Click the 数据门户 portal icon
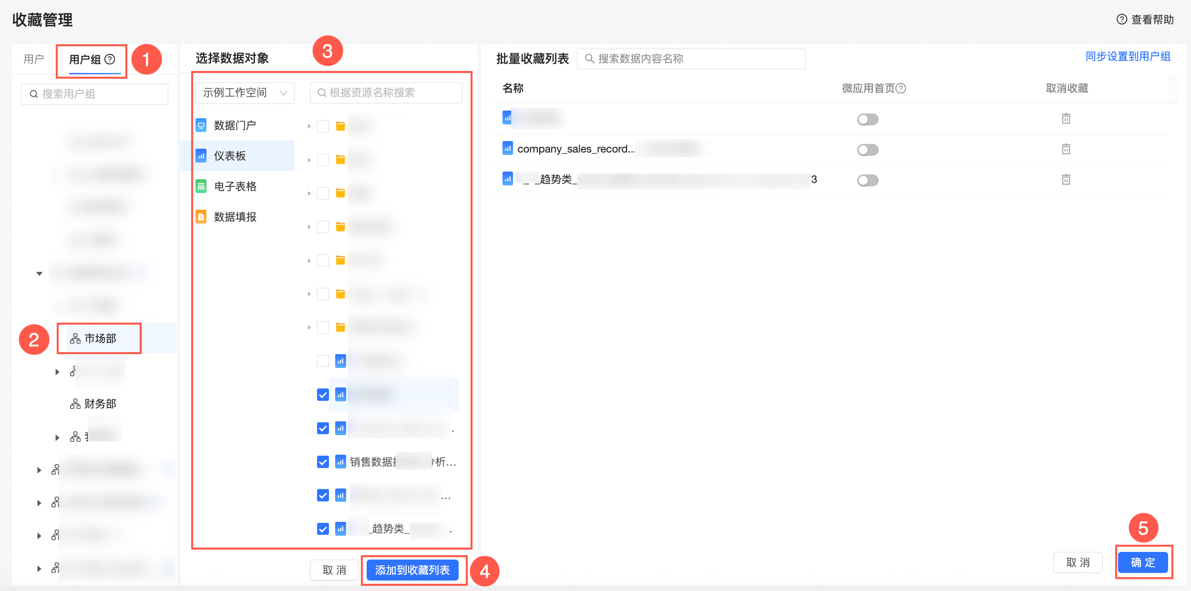The height and width of the screenshot is (591, 1191). tap(201, 125)
